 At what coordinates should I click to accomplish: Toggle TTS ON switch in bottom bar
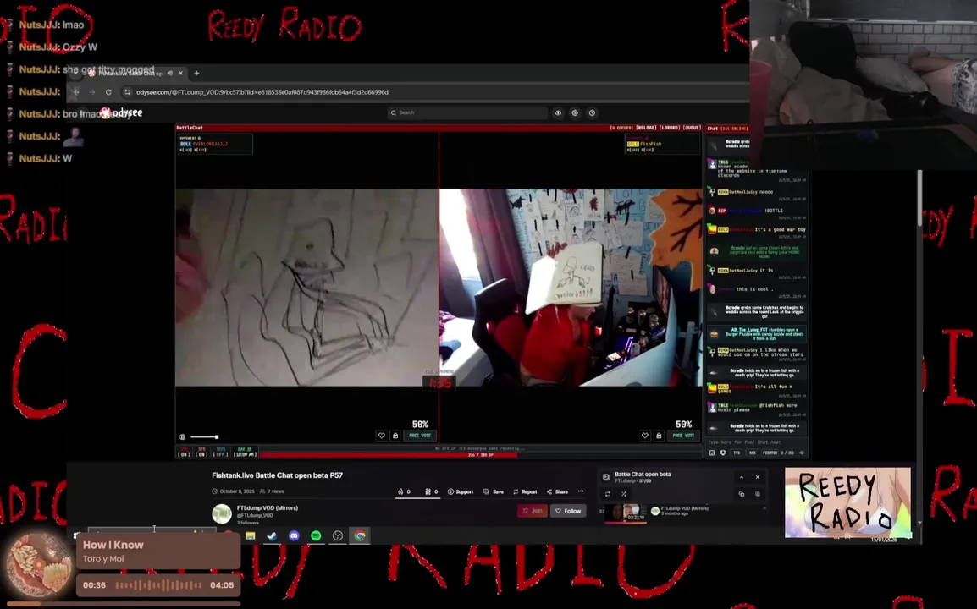point(184,452)
